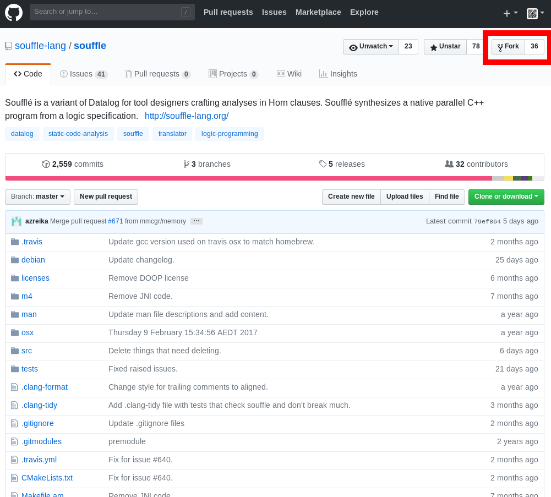Click the translator topic tag
Viewport: 551px width, 497px height.
(172, 134)
